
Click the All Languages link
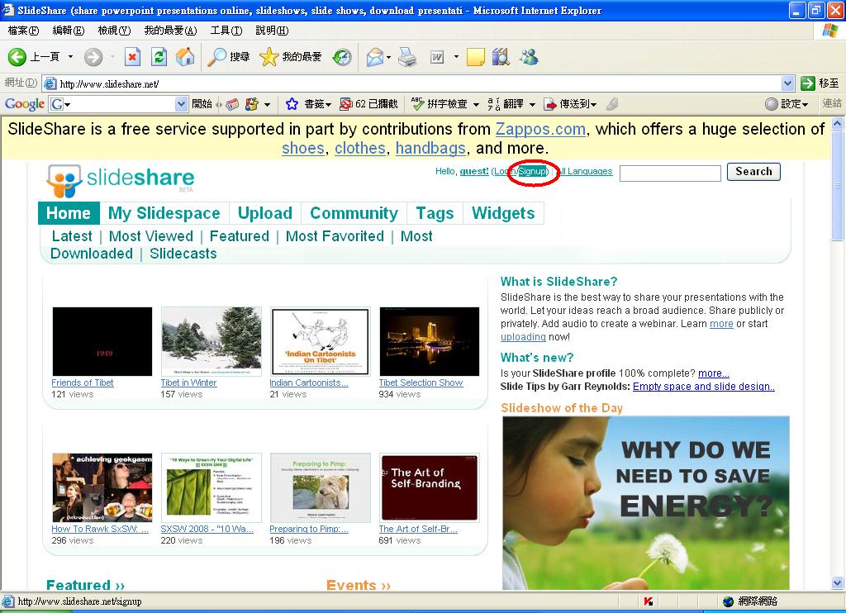coord(585,172)
